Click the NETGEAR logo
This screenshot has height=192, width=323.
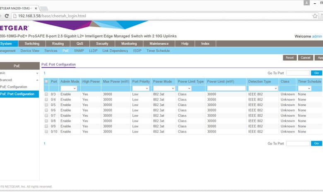pyautogui.click(x=14, y=28)
